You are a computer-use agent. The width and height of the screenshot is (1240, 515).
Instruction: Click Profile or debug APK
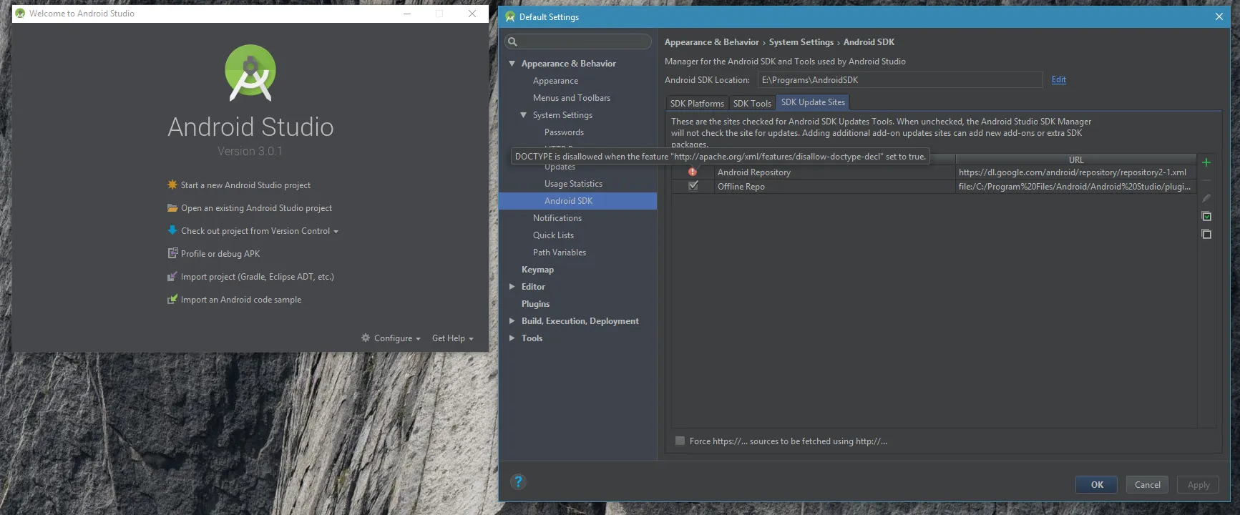point(220,254)
